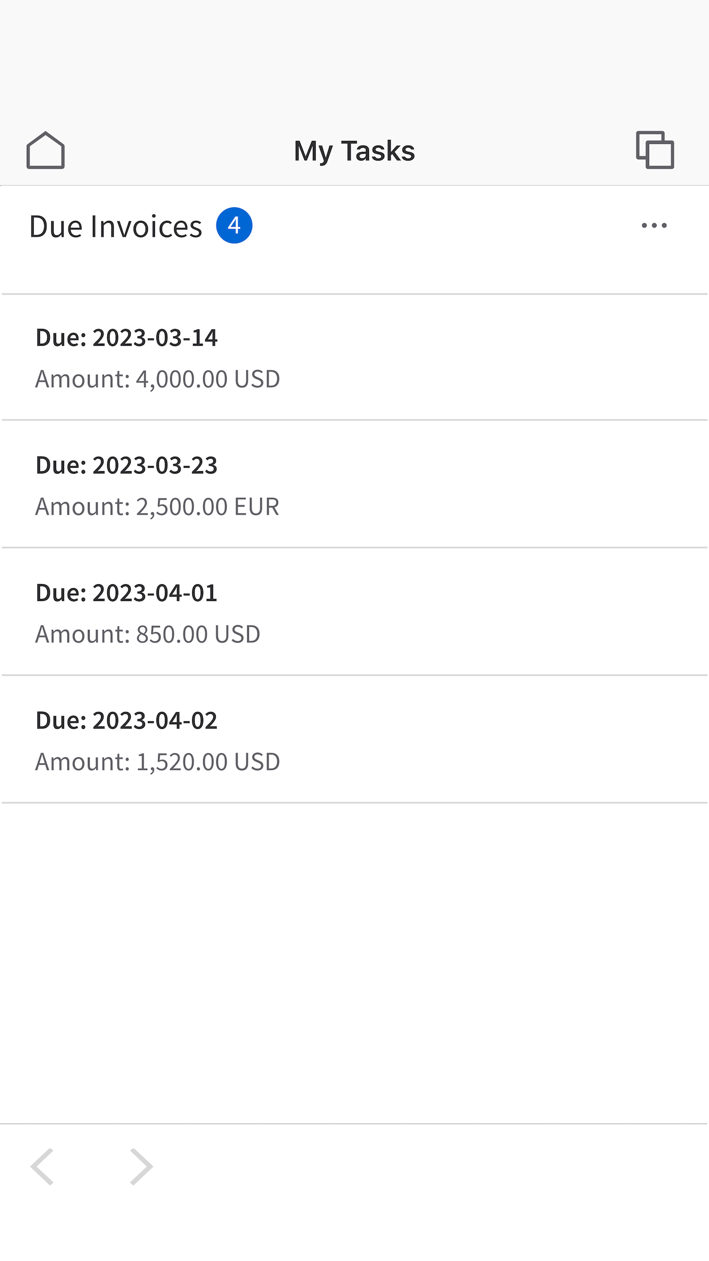Select the 1,520.00 USD amount text
This screenshot has height=1261, width=709.
158,762
